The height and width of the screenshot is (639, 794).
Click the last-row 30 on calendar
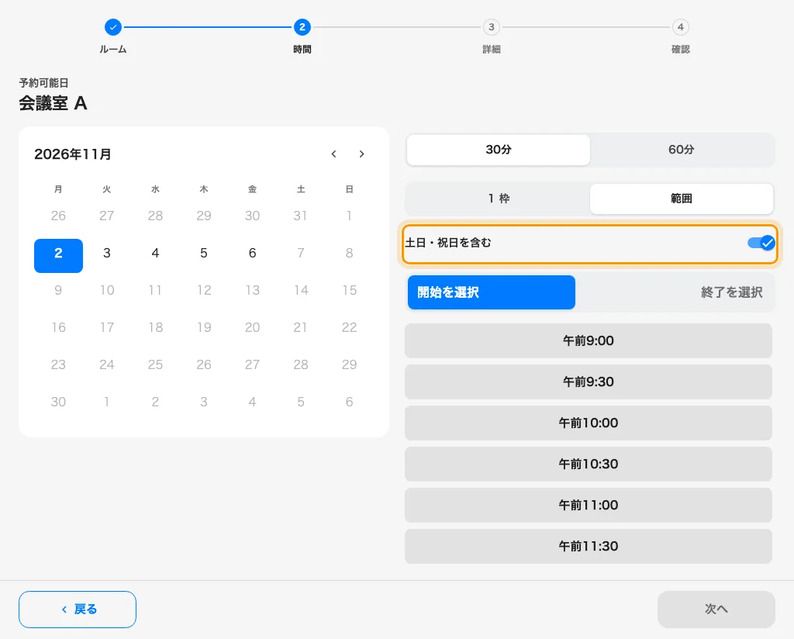tap(58, 402)
